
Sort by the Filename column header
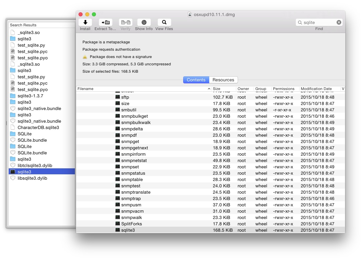144,89
